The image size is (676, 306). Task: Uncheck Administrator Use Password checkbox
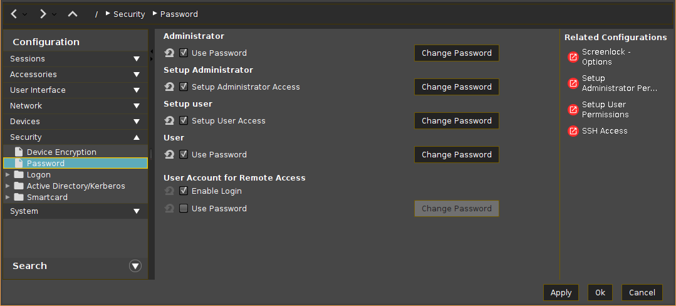click(184, 53)
